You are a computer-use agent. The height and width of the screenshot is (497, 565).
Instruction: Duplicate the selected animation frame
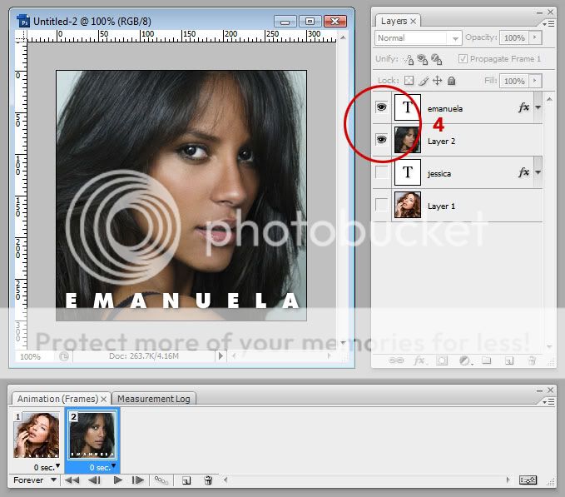pyautogui.click(x=187, y=480)
